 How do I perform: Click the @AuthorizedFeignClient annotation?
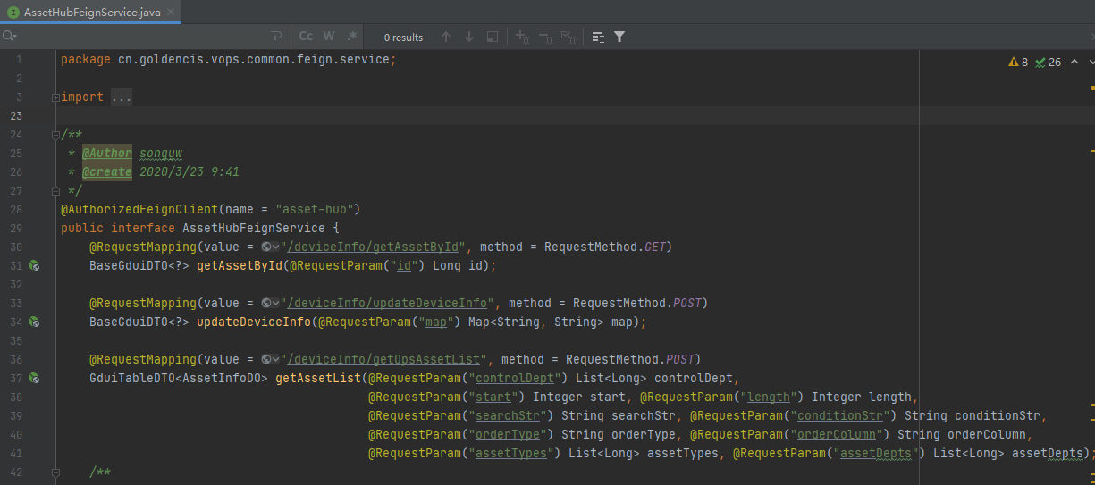(139, 209)
